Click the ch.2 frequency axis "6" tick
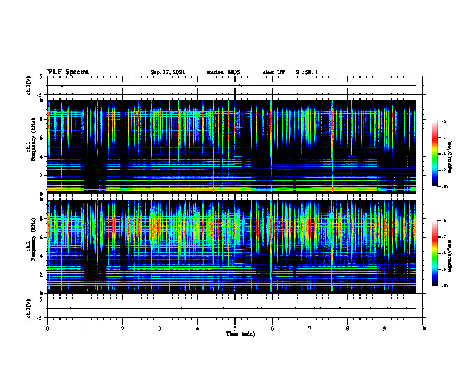The image size is (476, 368). [41, 238]
